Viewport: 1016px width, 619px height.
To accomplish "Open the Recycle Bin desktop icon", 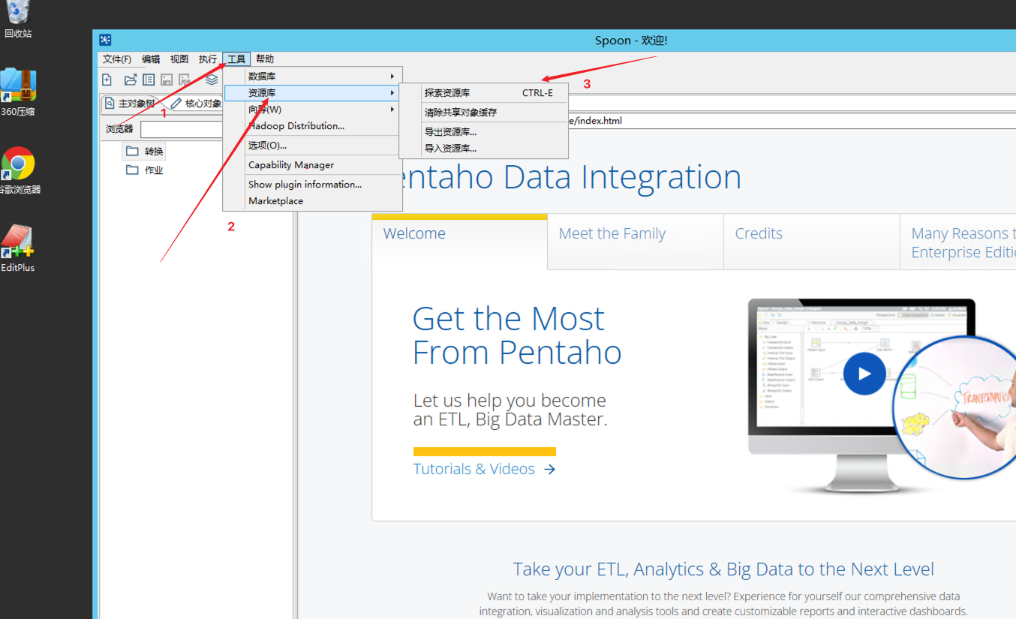I will click(x=18, y=19).
